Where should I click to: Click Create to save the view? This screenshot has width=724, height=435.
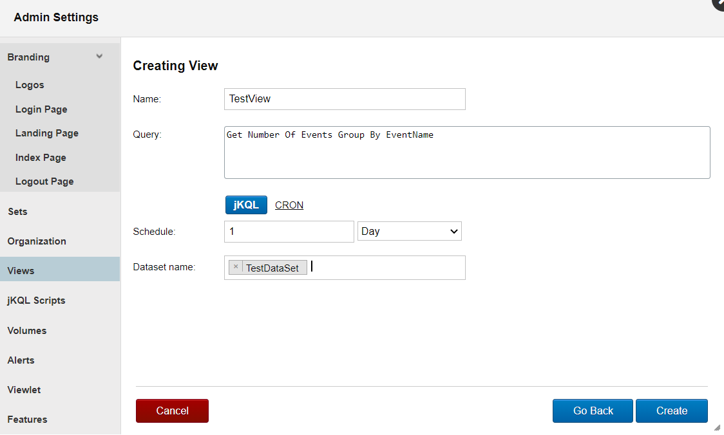click(672, 411)
